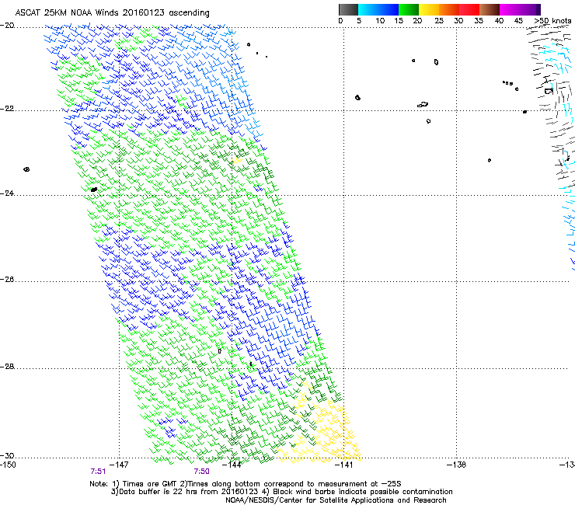Click the NOAA/NESDIS credit line
This screenshot has width=575, height=505.
tap(336, 500)
